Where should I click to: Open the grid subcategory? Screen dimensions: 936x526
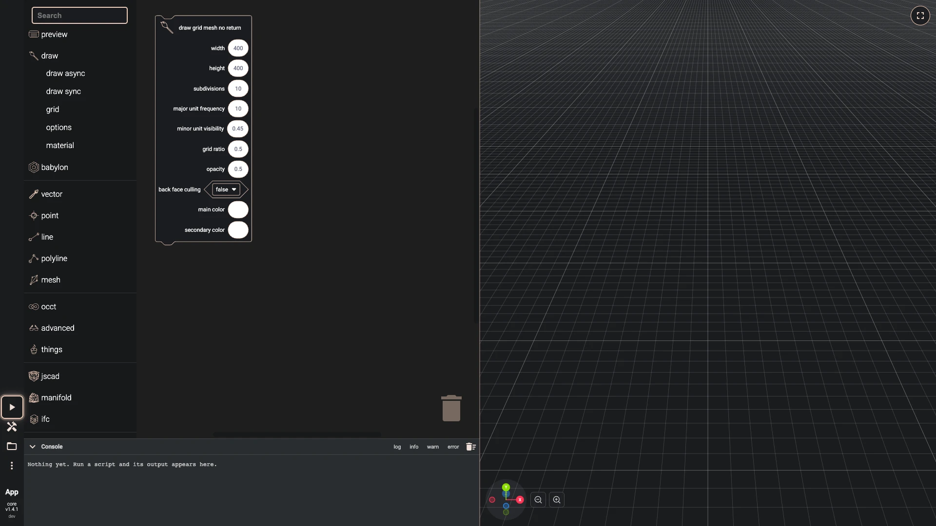[53, 109]
